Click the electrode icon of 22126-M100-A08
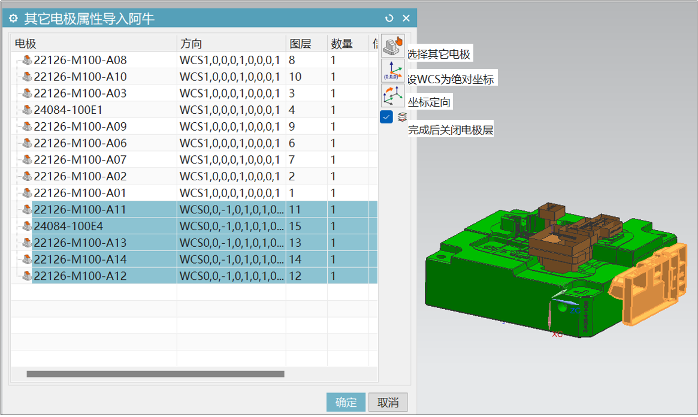Viewport: 698px width, 417px height. pyautogui.click(x=26, y=60)
